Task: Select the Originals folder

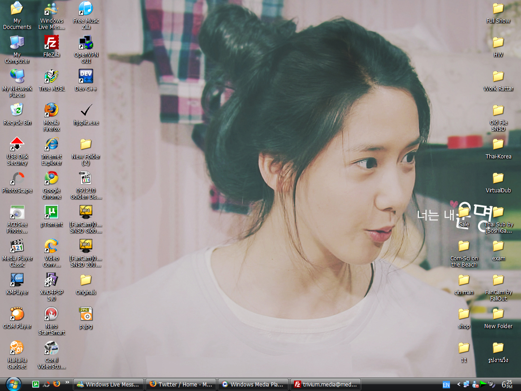Action: pos(86,284)
